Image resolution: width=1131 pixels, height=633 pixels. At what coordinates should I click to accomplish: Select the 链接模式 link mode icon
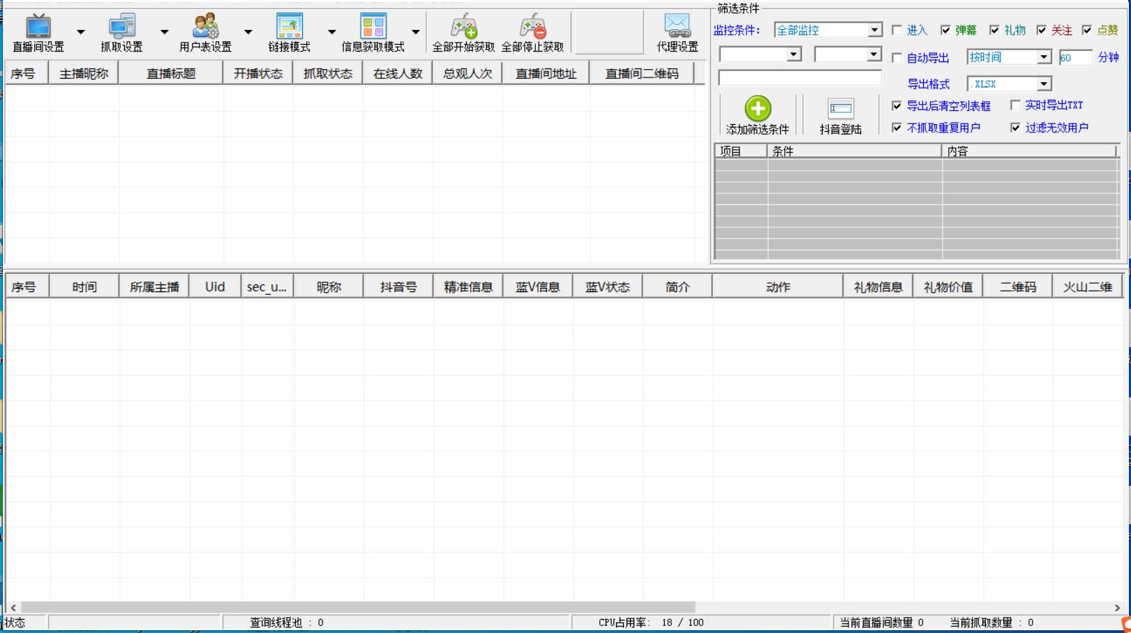[289, 26]
